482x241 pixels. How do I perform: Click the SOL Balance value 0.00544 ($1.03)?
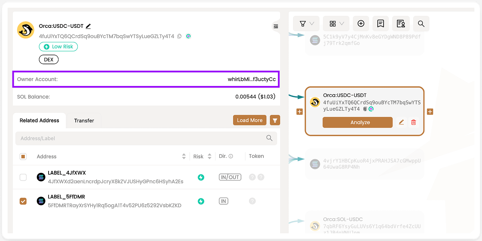tap(255, 97)
